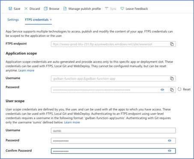Open Manage publish profile
Image resolution: width=194 pixels, height=159 pixels.
point(82,9)
